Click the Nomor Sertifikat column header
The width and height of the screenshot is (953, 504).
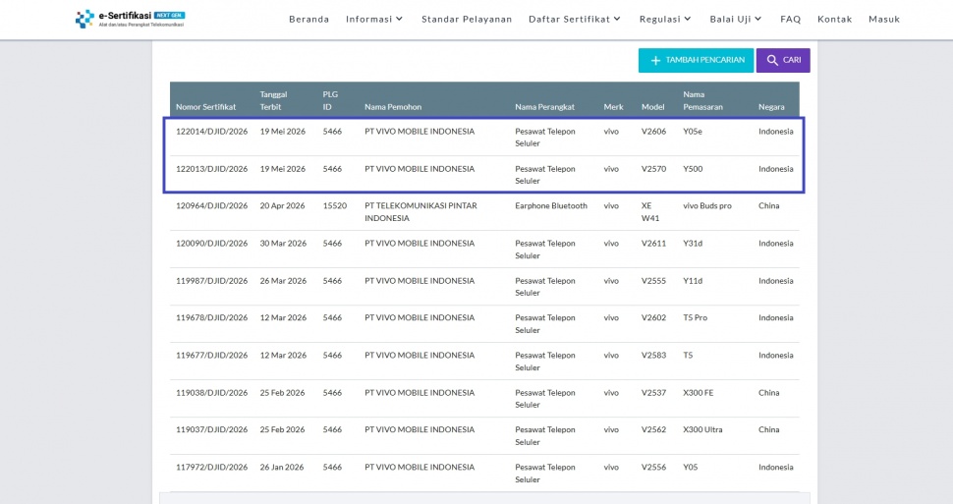206,107
